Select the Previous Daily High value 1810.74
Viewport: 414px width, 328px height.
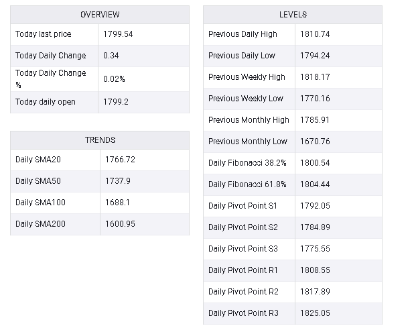tap(315, 34)
